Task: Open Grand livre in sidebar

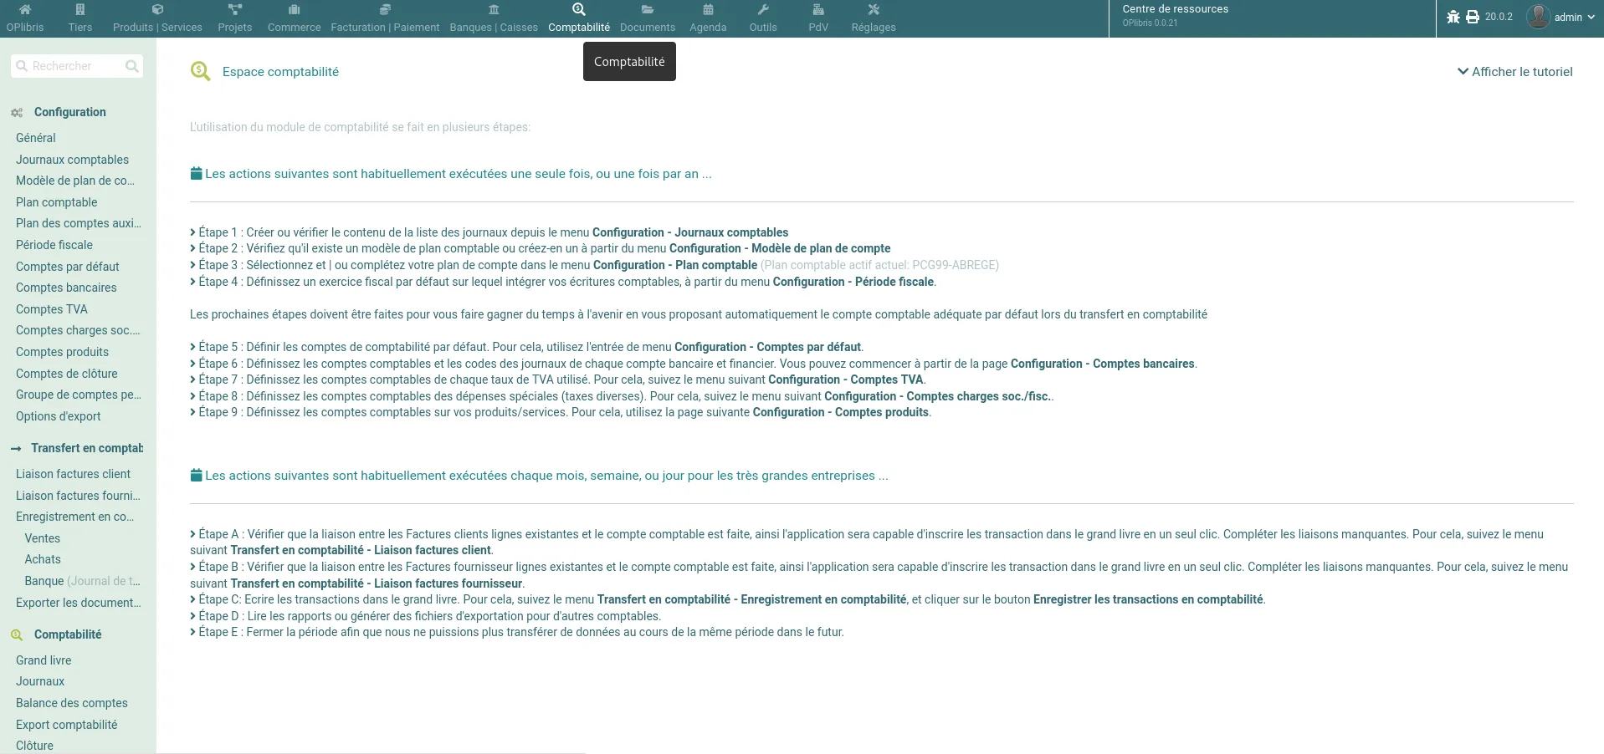Action: pyautogui.click(x=44, y=660)
